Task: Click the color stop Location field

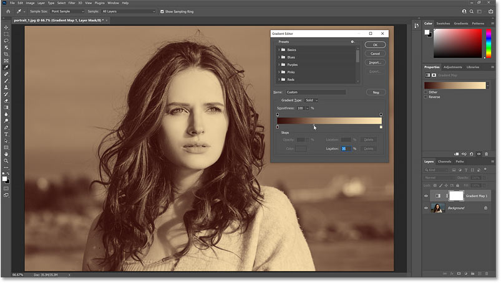Action: (x=346, y=149)
